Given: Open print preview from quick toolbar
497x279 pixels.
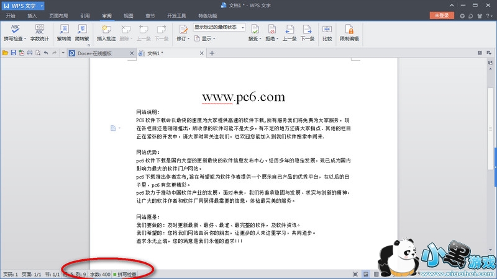Looking at the screenshot, I should point(38,53).
